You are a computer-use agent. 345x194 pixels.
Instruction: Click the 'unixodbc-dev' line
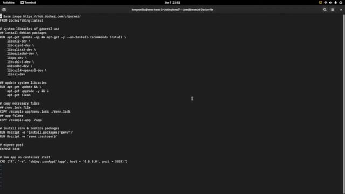click(19, 66)
